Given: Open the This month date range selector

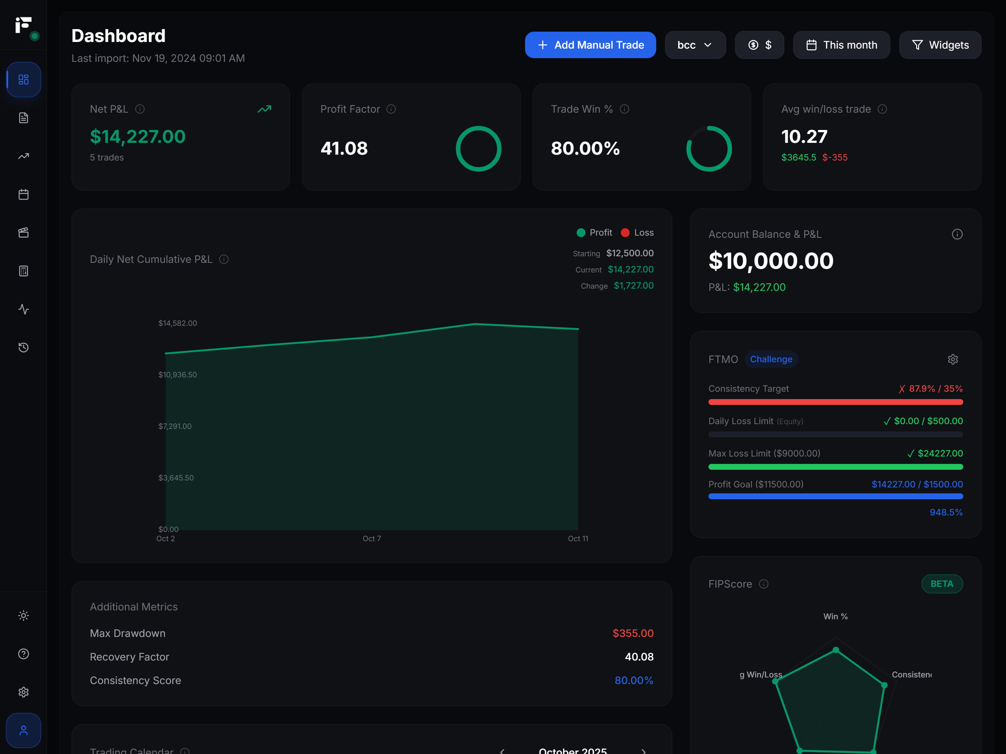Looking at the screenshot, I should click(841, 45).
